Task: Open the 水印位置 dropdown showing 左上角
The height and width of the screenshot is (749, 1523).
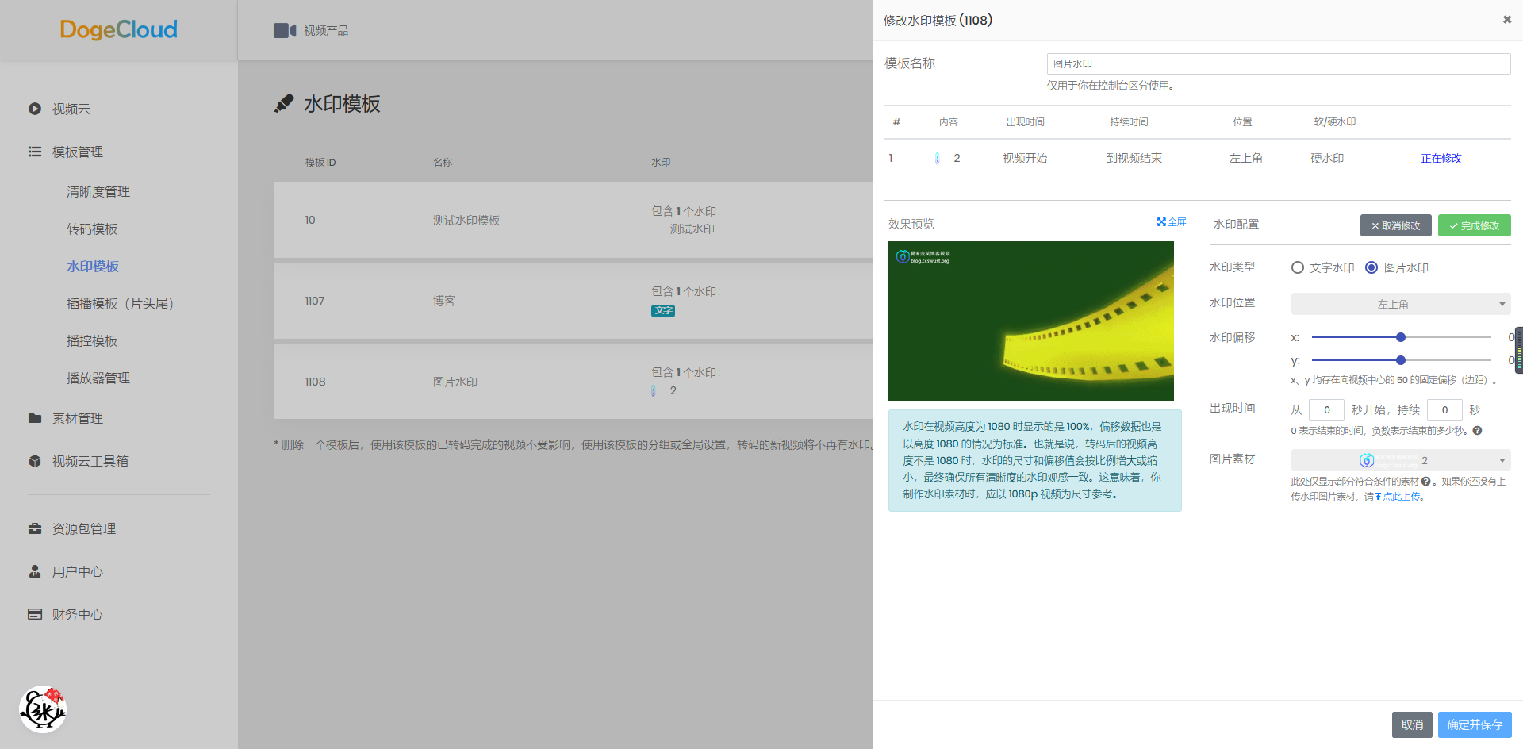Action: pos(1401,304)
